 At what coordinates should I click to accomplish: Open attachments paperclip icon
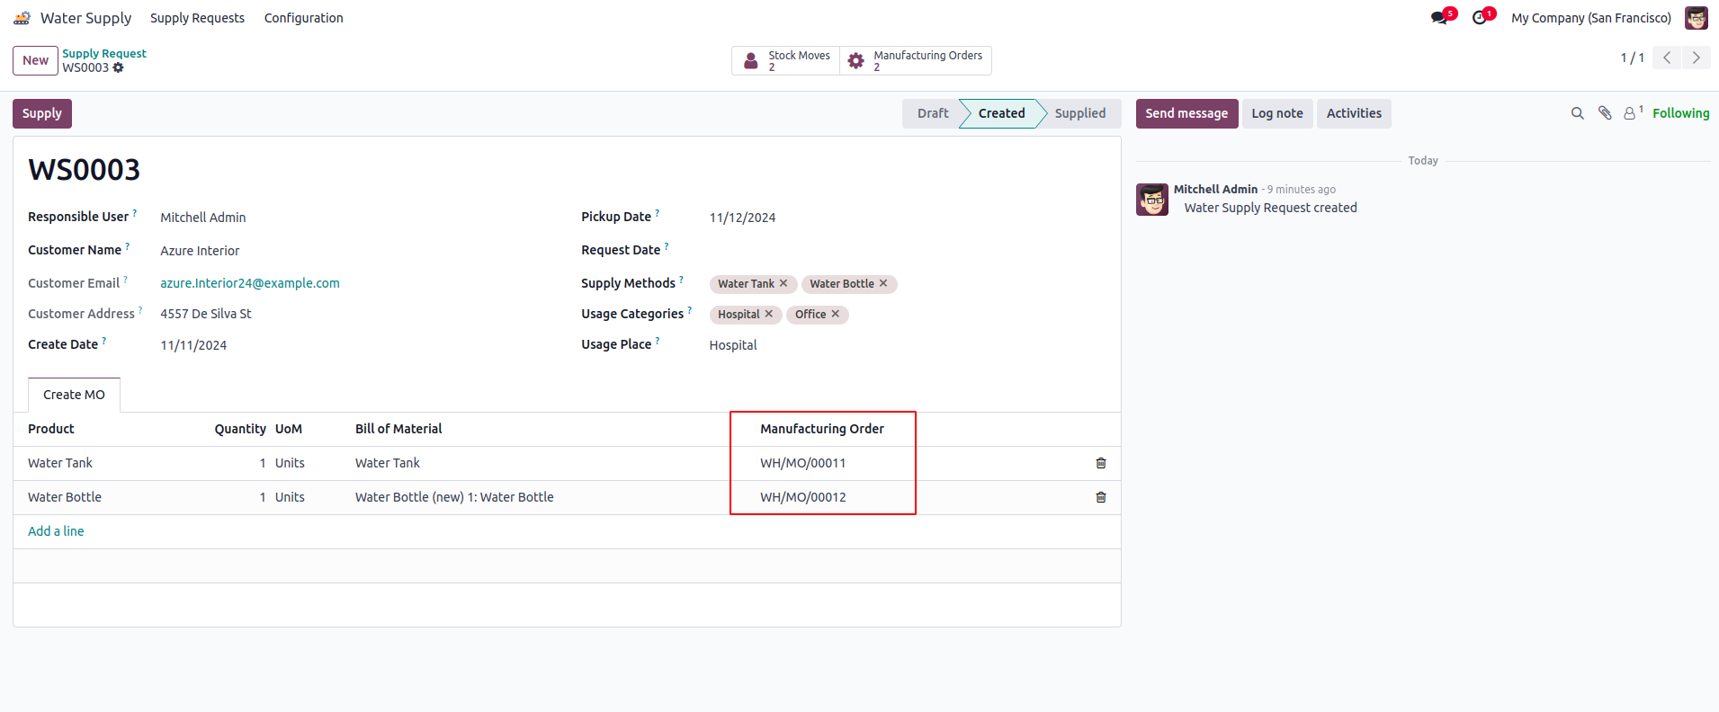[1604, 113]
